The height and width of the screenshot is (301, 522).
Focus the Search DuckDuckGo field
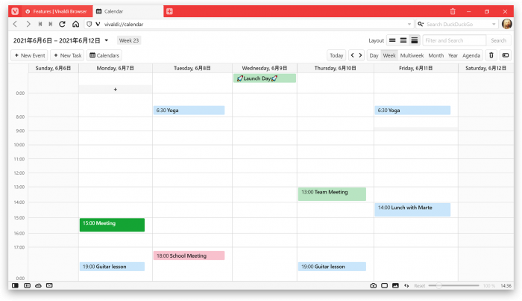pyautogui.click(x=459, y=24)
